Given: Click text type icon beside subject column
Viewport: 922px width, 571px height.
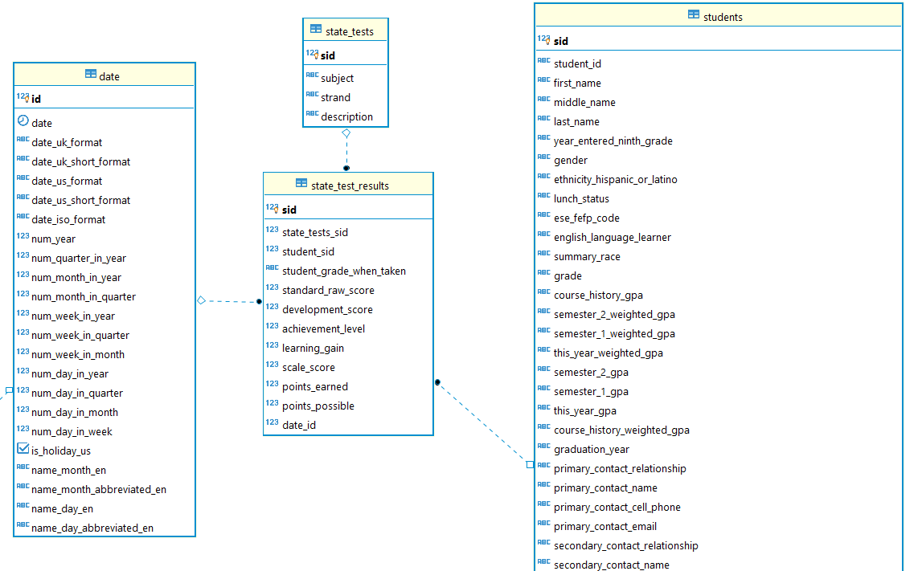Looking at the screenshot, I should click(x=312, y=76).
